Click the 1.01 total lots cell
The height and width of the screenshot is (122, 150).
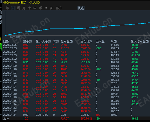(x=26, y=97)
